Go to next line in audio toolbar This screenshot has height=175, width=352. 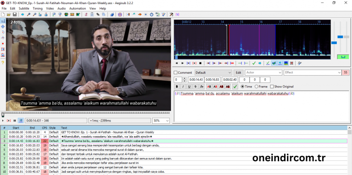pyautogui.click(x=182, y=63)
